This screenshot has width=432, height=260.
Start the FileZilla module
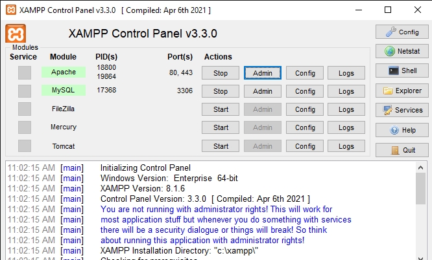[221, 109]
